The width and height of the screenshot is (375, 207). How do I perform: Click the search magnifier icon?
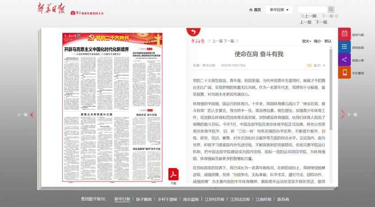point(331,10)
